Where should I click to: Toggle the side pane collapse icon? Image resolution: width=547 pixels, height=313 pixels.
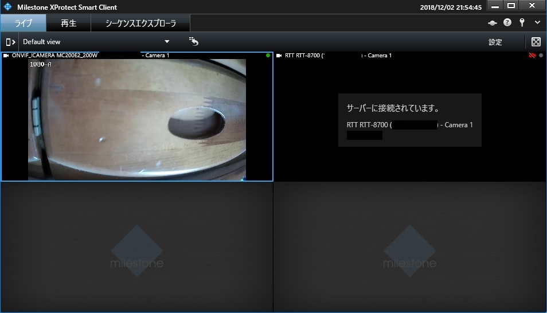pos(10,42)
